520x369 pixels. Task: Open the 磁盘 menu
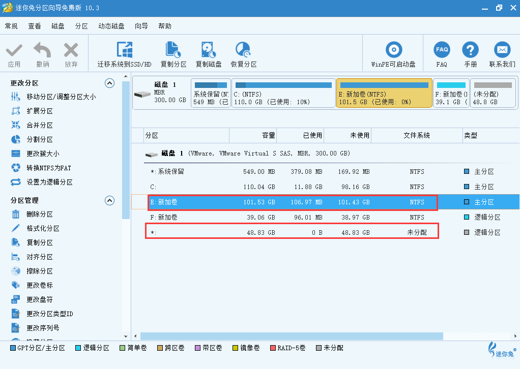pos(57,26)
